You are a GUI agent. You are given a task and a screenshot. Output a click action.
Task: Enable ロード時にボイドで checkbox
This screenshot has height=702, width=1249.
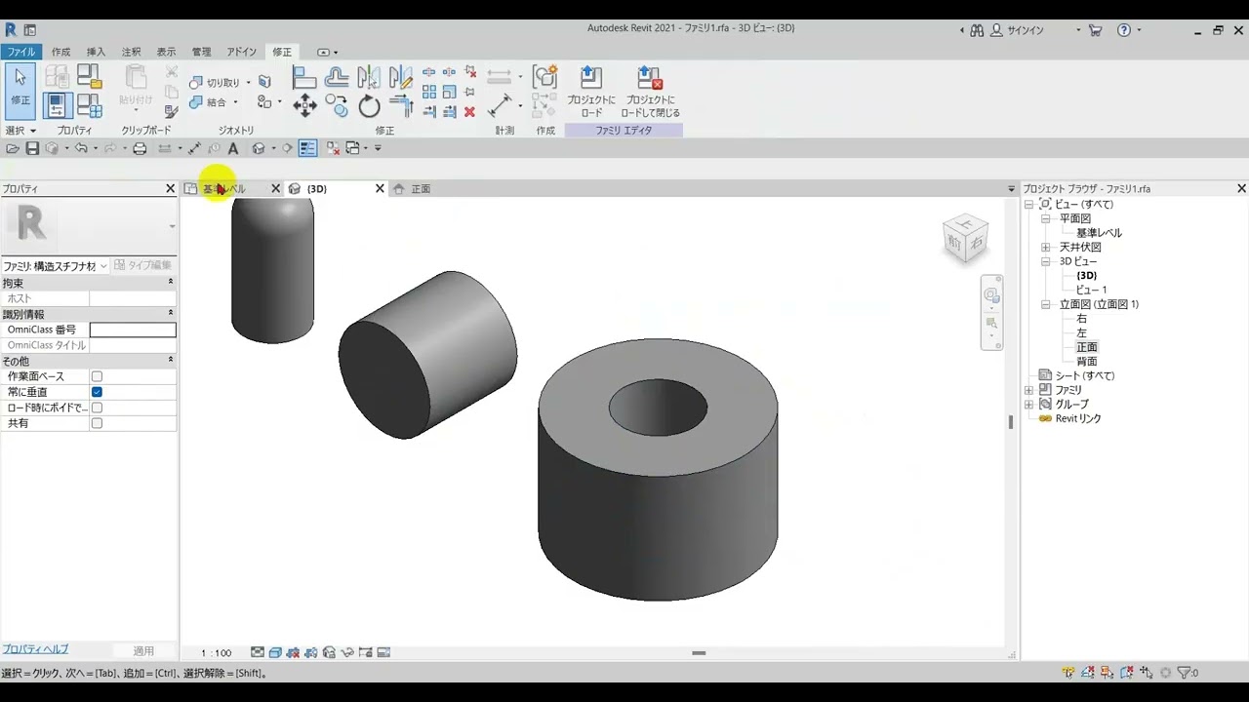97,408
